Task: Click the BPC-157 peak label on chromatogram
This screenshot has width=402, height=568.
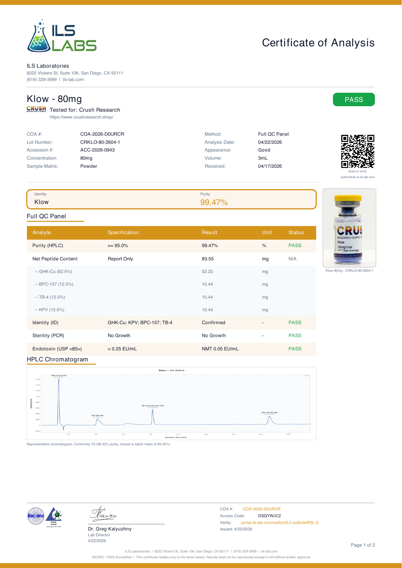Action: (269, 413)
